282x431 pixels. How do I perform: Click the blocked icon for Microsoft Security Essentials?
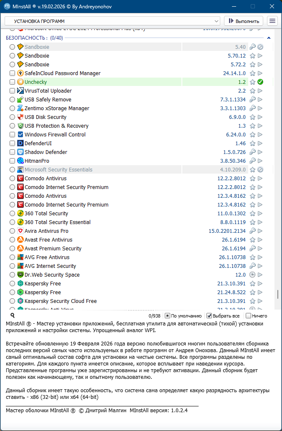coord(260,170)
